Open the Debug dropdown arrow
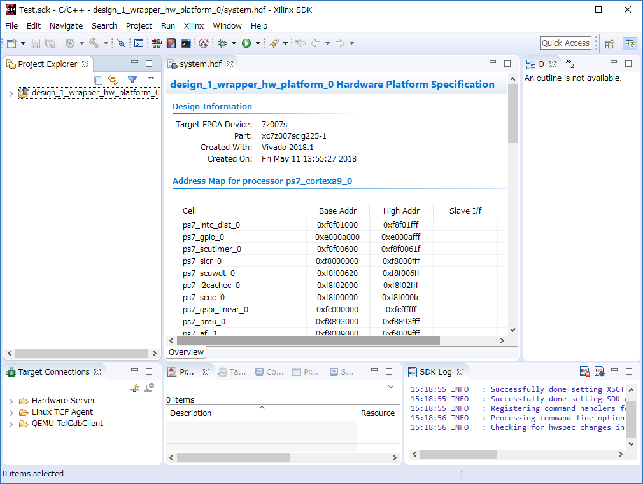Viewport: 643px width, 484px height. coord(234,43)
